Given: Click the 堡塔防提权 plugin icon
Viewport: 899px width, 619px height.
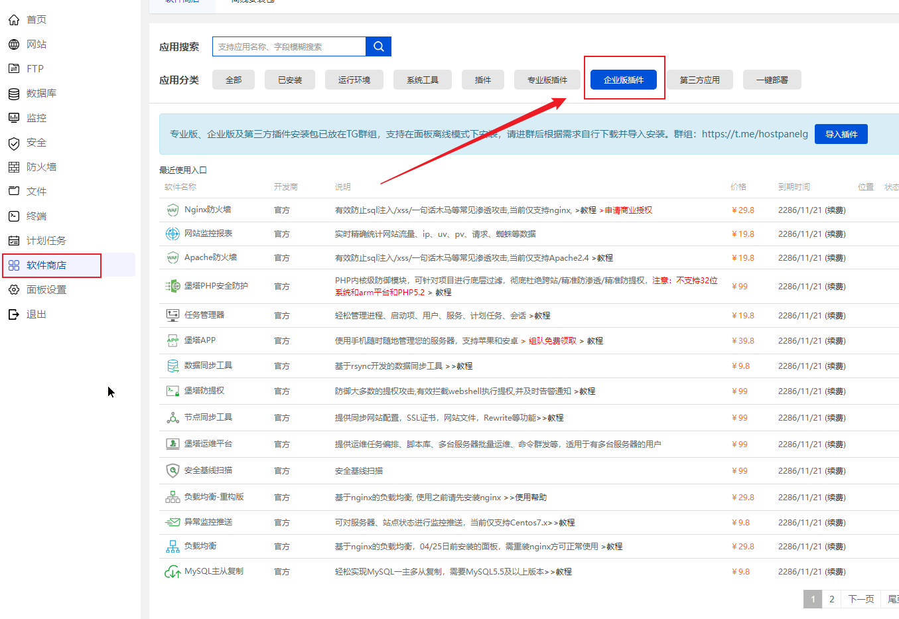Looking at the screenshot, I should coord(173,391).
